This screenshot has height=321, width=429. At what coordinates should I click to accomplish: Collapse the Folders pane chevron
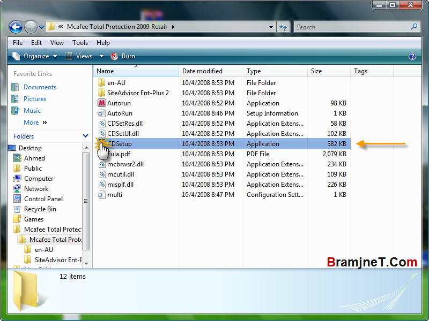pos(85,136)
